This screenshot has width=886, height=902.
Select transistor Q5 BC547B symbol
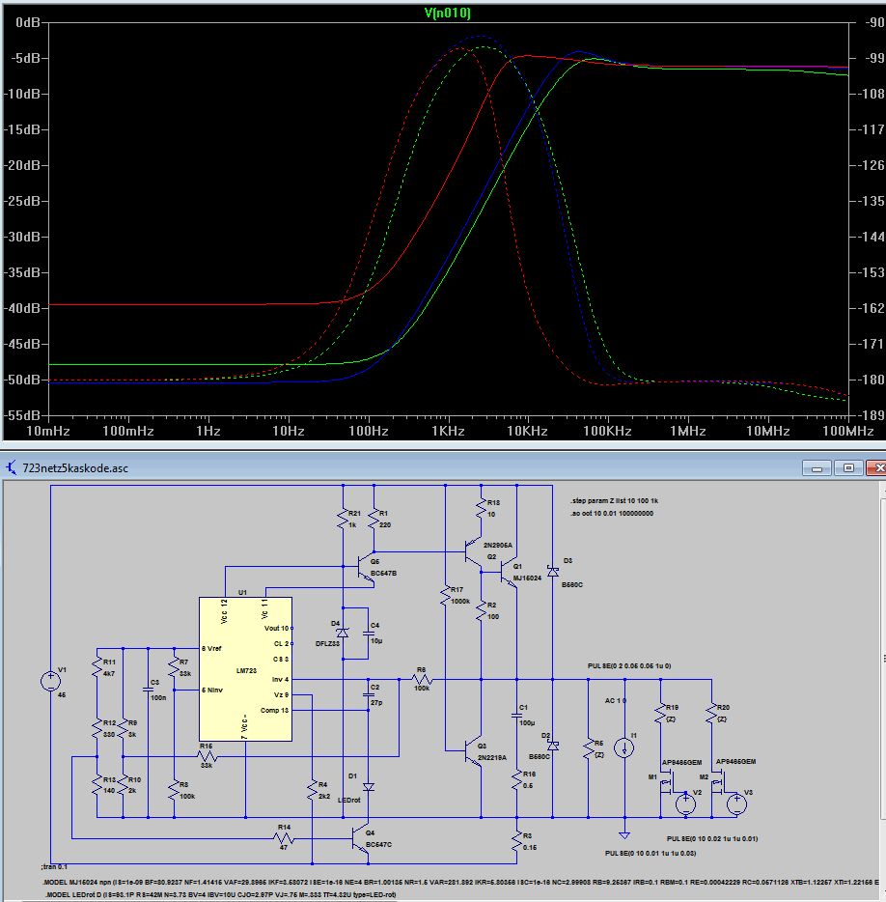[366, 568]
